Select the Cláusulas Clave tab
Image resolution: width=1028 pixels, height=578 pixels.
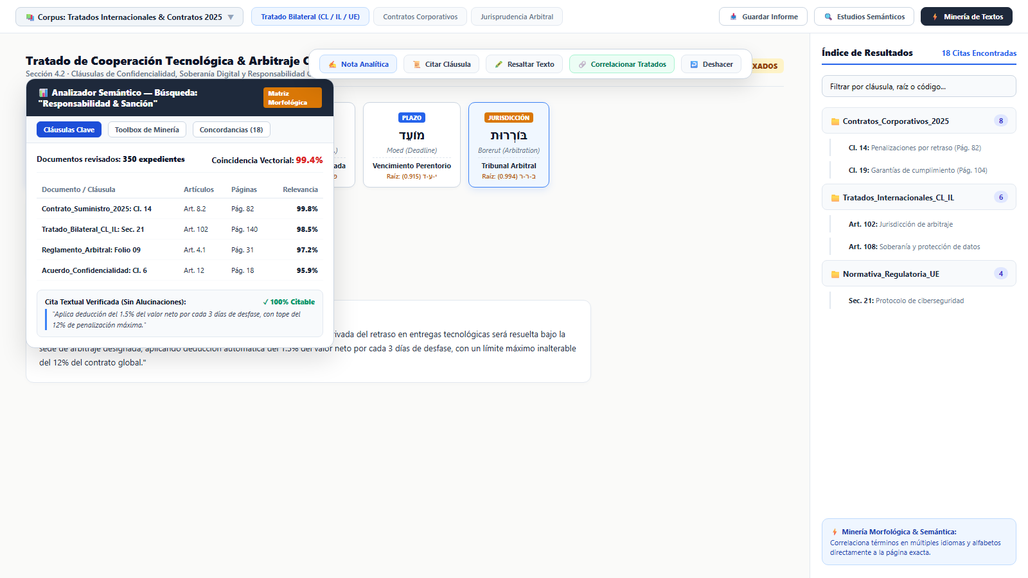(x=69, y=130)
